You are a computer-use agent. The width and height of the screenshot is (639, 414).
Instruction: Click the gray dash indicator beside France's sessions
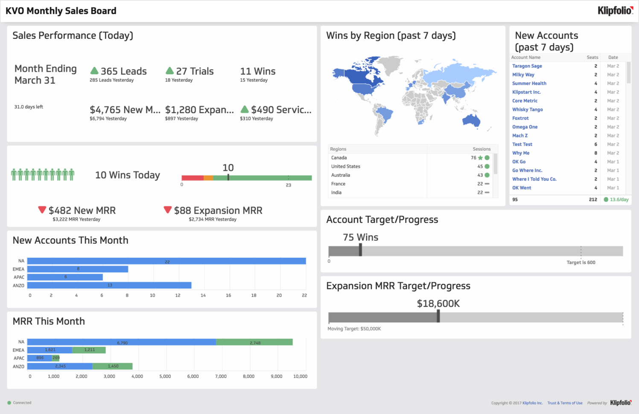[486, 184]
